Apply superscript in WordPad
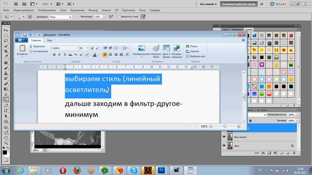 (x=81, y=54)
